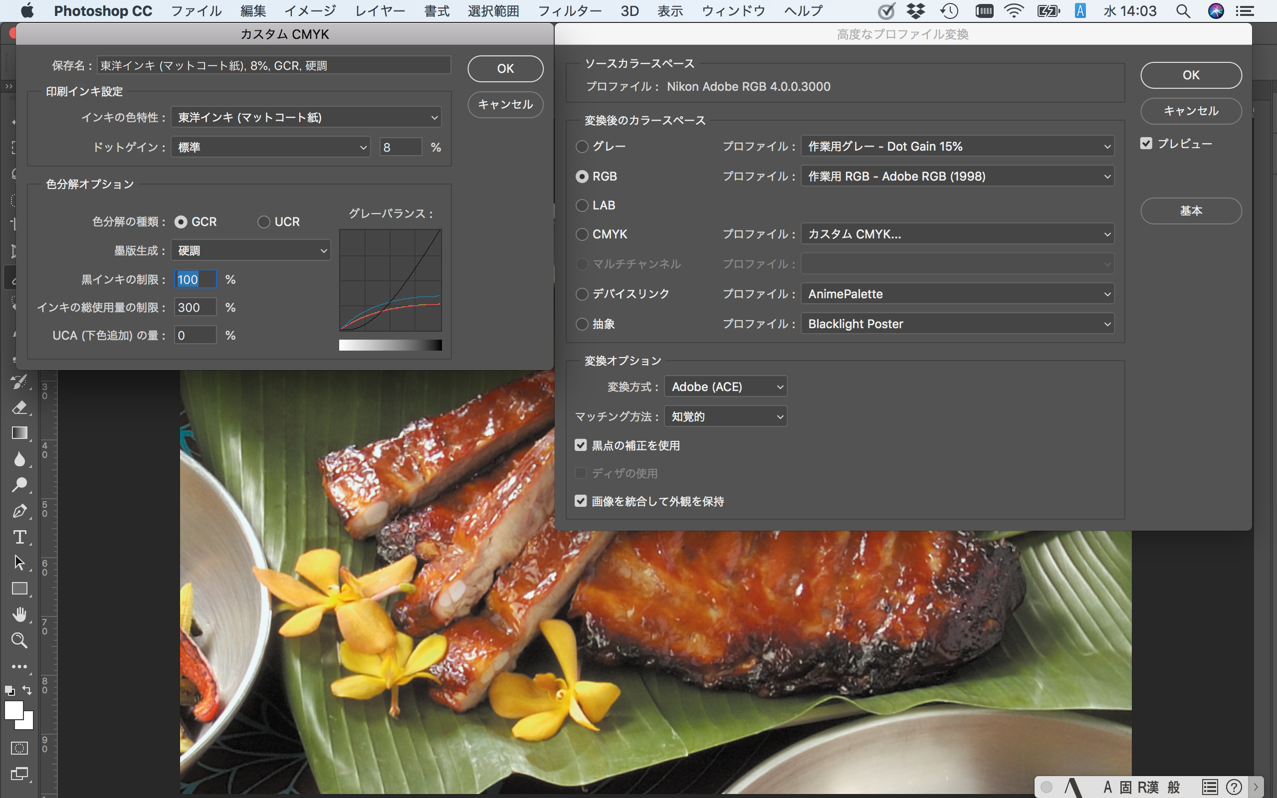Click OK in 高度なプロファイル変換 dialog
Viewport: 1277px width, 798px height.
1191,75
